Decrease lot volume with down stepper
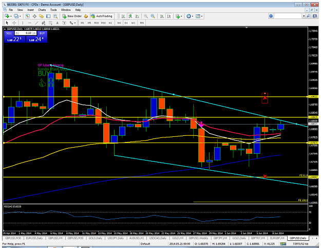Viewport: 321px width, 248px height. (x=17, y=33)
